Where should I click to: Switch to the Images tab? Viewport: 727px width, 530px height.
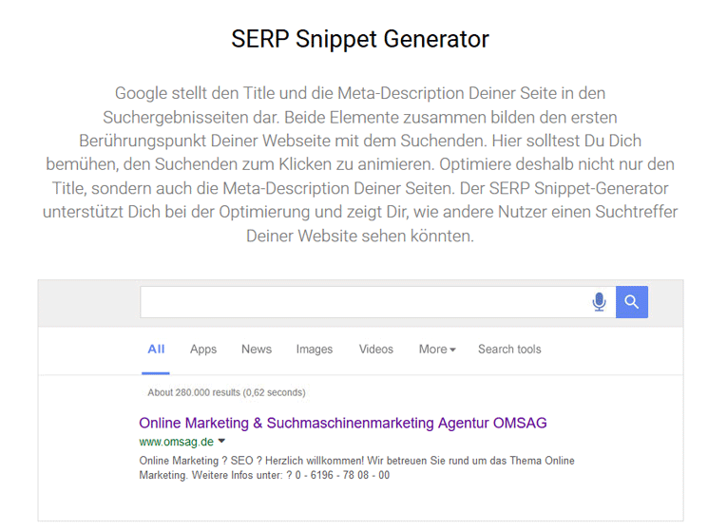coord(315,350)
